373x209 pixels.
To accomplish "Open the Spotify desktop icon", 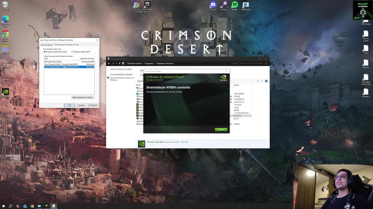I will [x=235, y=6].
